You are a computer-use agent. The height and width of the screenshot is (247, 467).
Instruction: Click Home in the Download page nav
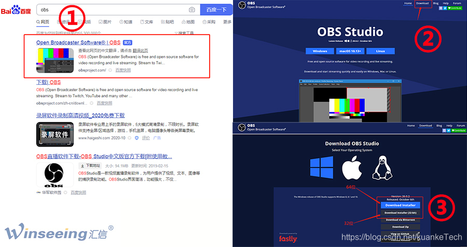(x=411, y=126)
